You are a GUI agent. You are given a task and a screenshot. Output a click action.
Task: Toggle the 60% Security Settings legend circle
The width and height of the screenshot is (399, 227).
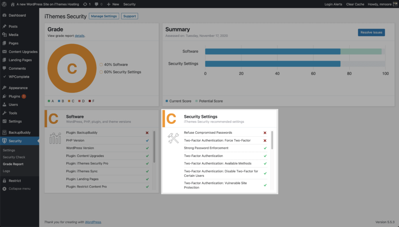pyautogui.click(x=101, y=72)
